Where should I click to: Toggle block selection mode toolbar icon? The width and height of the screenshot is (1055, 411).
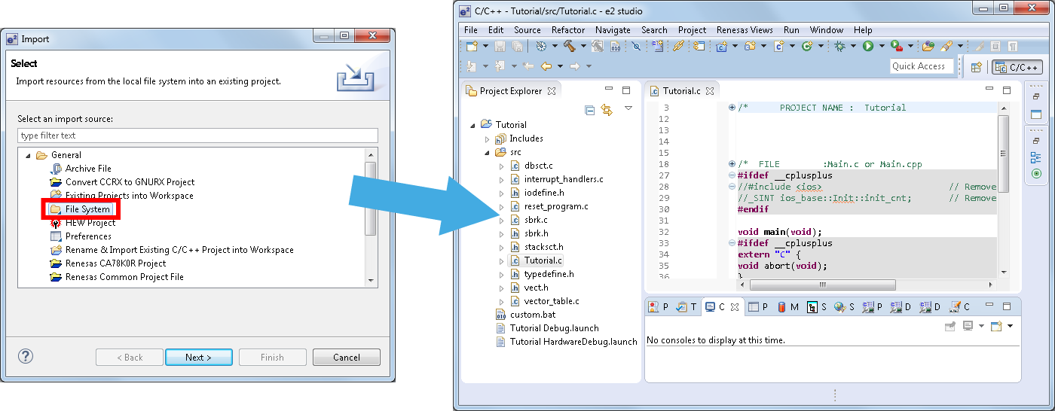coord(995,46)
